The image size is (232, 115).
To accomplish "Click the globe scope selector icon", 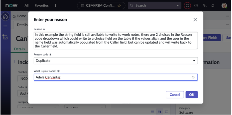I will (187, 5).
